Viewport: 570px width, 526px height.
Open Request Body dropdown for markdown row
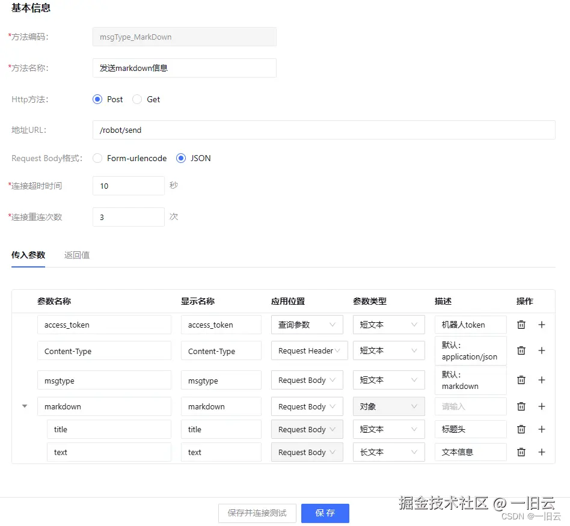(307, 406)
